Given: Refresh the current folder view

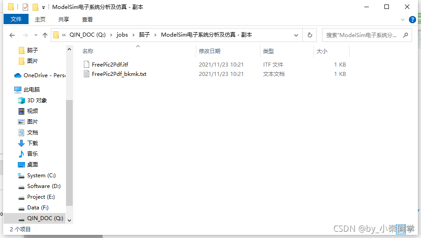Looking at the screenshot, I should click(x=310, y=35).
